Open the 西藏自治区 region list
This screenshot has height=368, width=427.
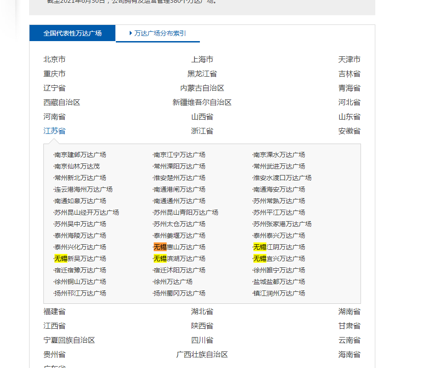(x=62, y=103)
